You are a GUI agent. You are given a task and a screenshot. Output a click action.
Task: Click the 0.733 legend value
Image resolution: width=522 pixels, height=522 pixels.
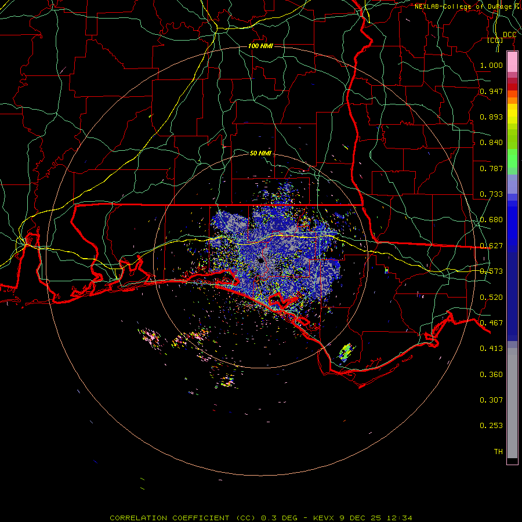click(491, 194)
